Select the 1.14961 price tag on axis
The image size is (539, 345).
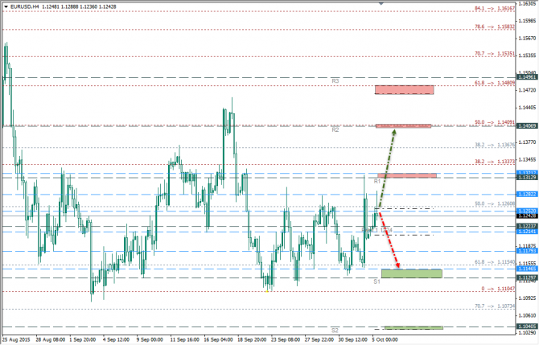pos(527,77)
